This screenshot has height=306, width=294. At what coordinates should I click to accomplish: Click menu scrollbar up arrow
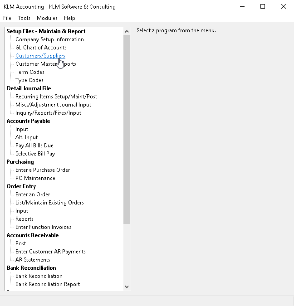click(x=127, y=31)
